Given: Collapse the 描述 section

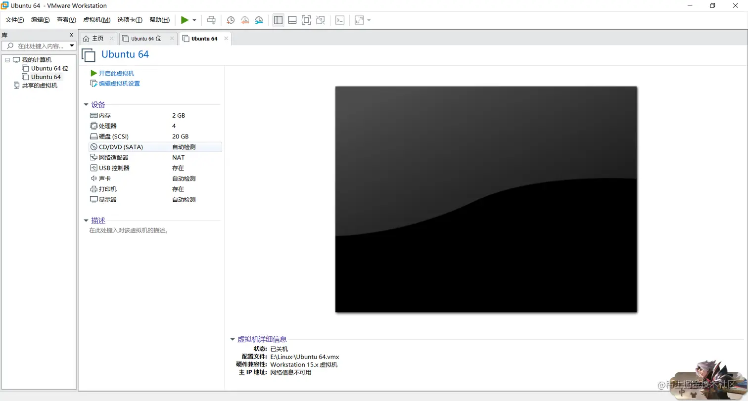Looking at the screenshot, I should click(86, 221).
